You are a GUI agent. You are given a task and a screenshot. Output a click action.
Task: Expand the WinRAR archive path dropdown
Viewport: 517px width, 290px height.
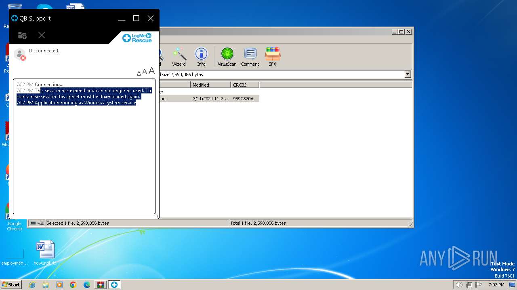click(x=408, y=74)
